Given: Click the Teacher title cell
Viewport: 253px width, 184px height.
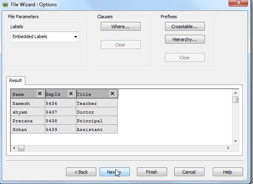Looking at the screenshot, I should [x=97, y=103].
